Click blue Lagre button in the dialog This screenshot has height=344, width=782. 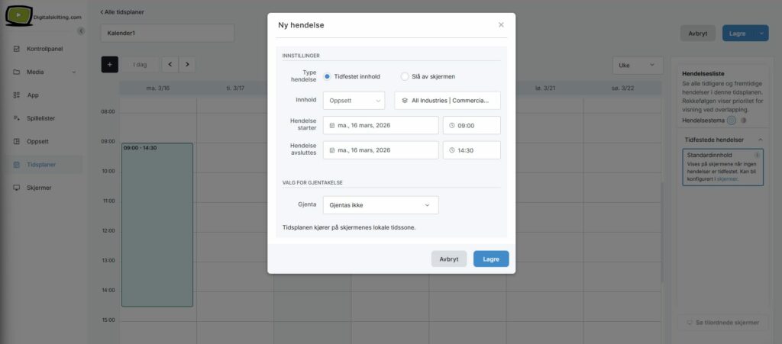[491, 259]
